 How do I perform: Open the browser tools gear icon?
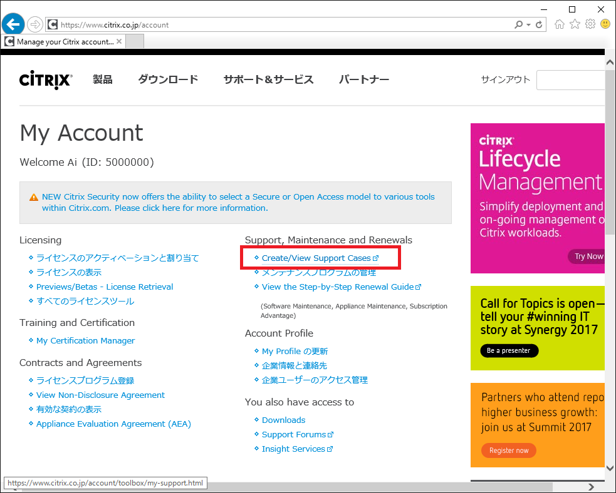pos(590,24)
